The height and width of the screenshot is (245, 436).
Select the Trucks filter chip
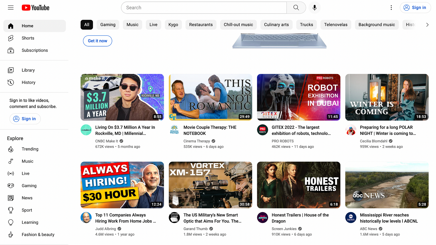point(307,25)
